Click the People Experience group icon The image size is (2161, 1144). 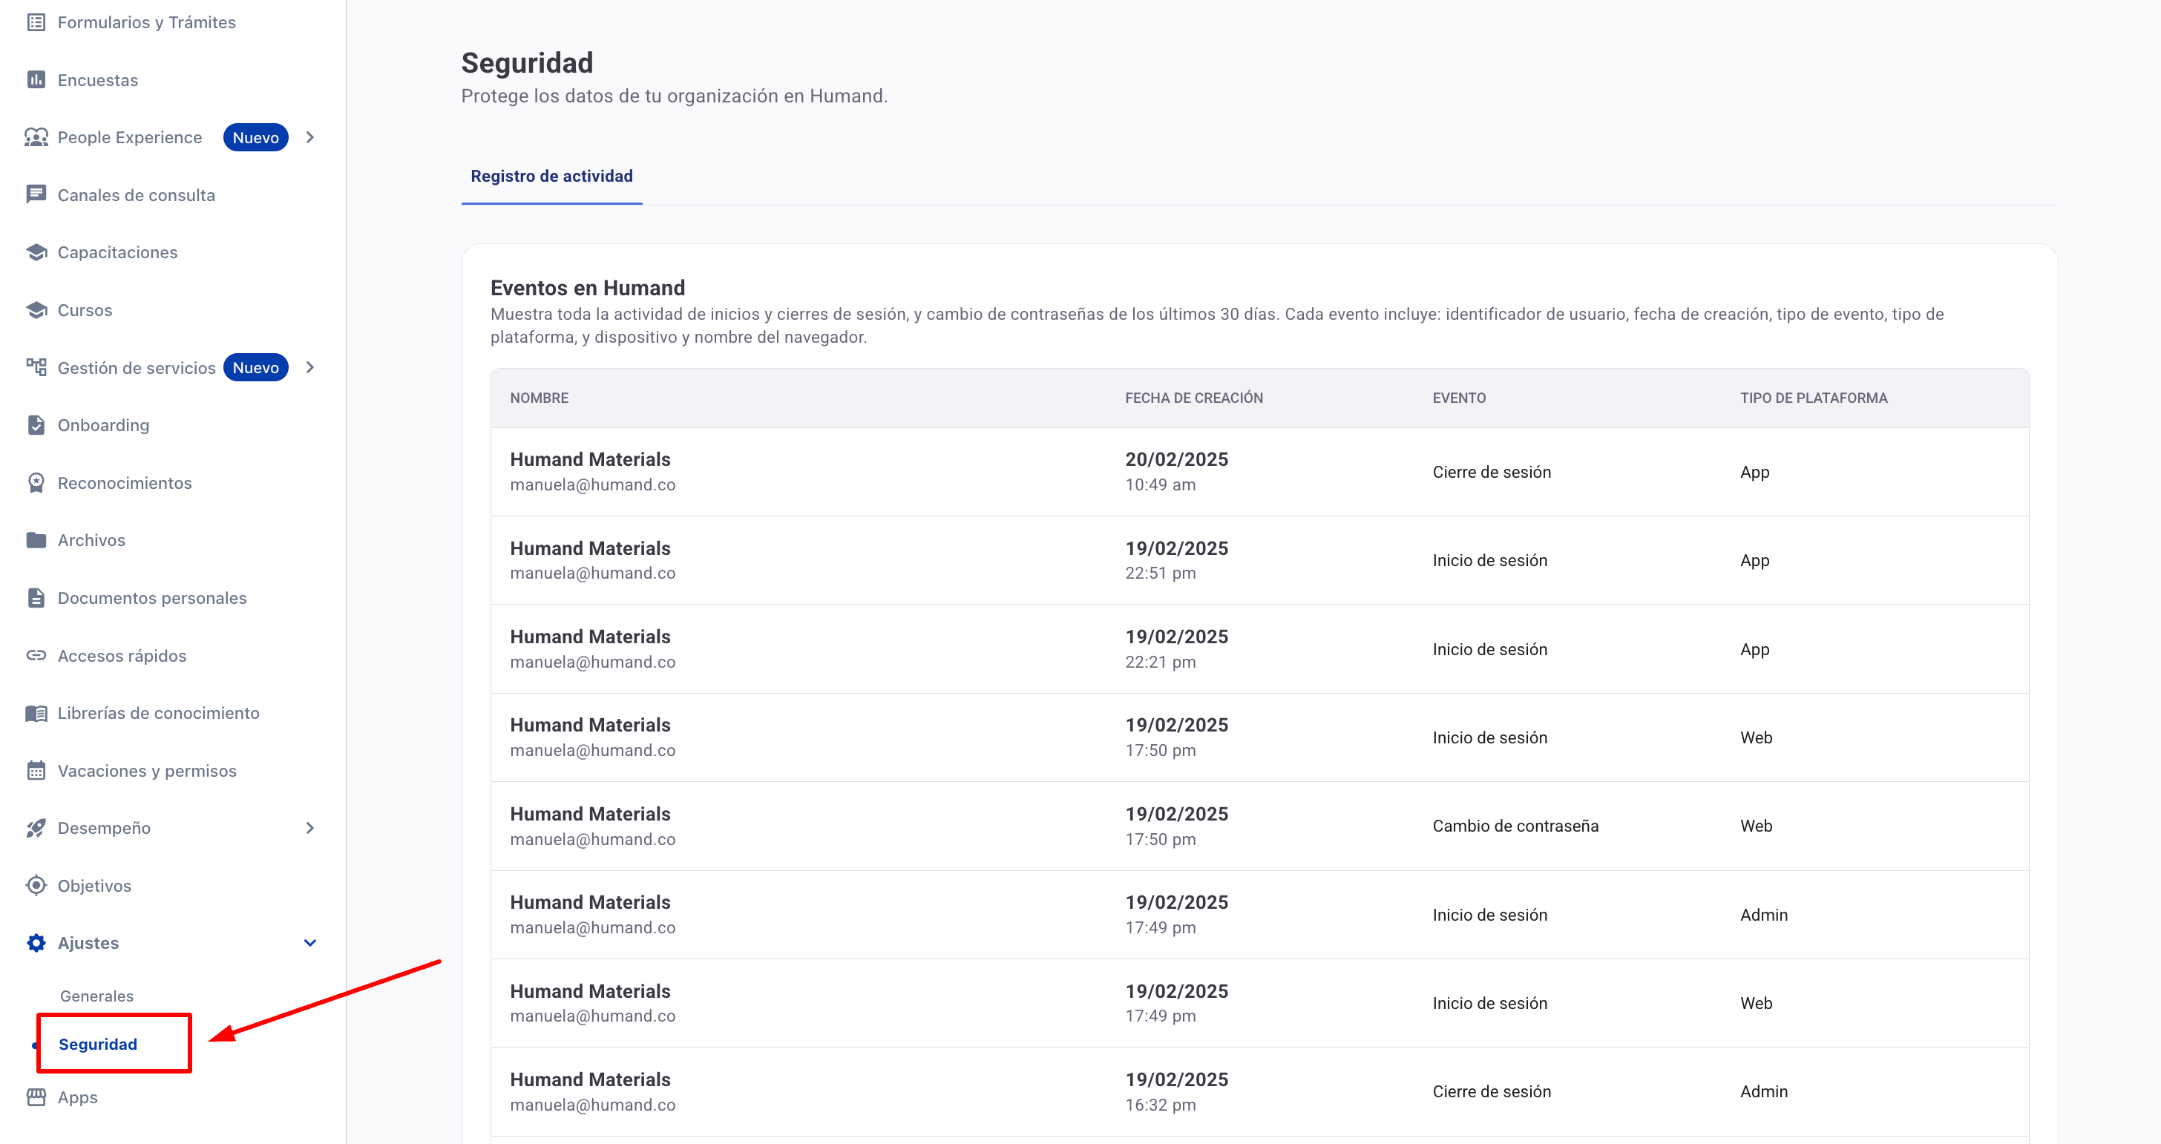[36, 137]
